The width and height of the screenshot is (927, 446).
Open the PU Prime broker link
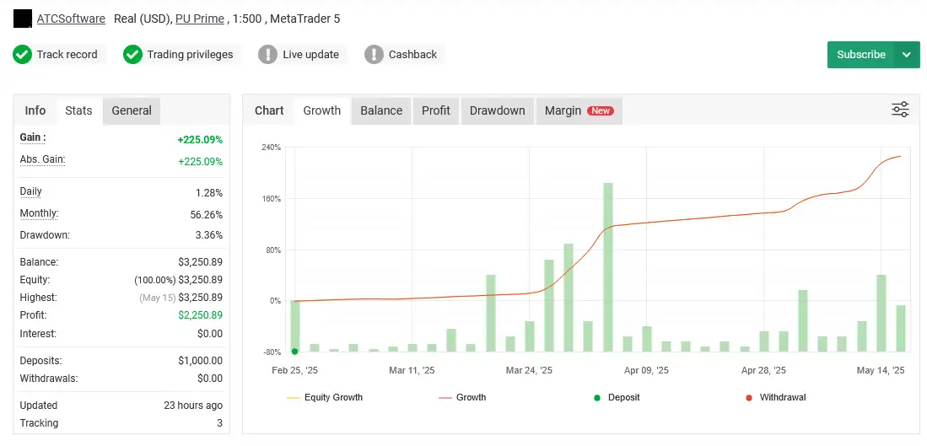[x=200, y=19]
